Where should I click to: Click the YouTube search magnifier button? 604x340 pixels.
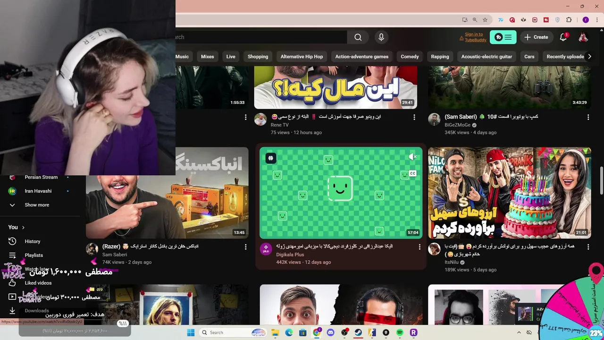[x=358, y=37]
